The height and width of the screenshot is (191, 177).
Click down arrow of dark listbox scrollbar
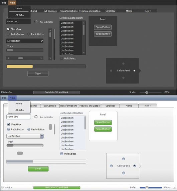point(84,52)
